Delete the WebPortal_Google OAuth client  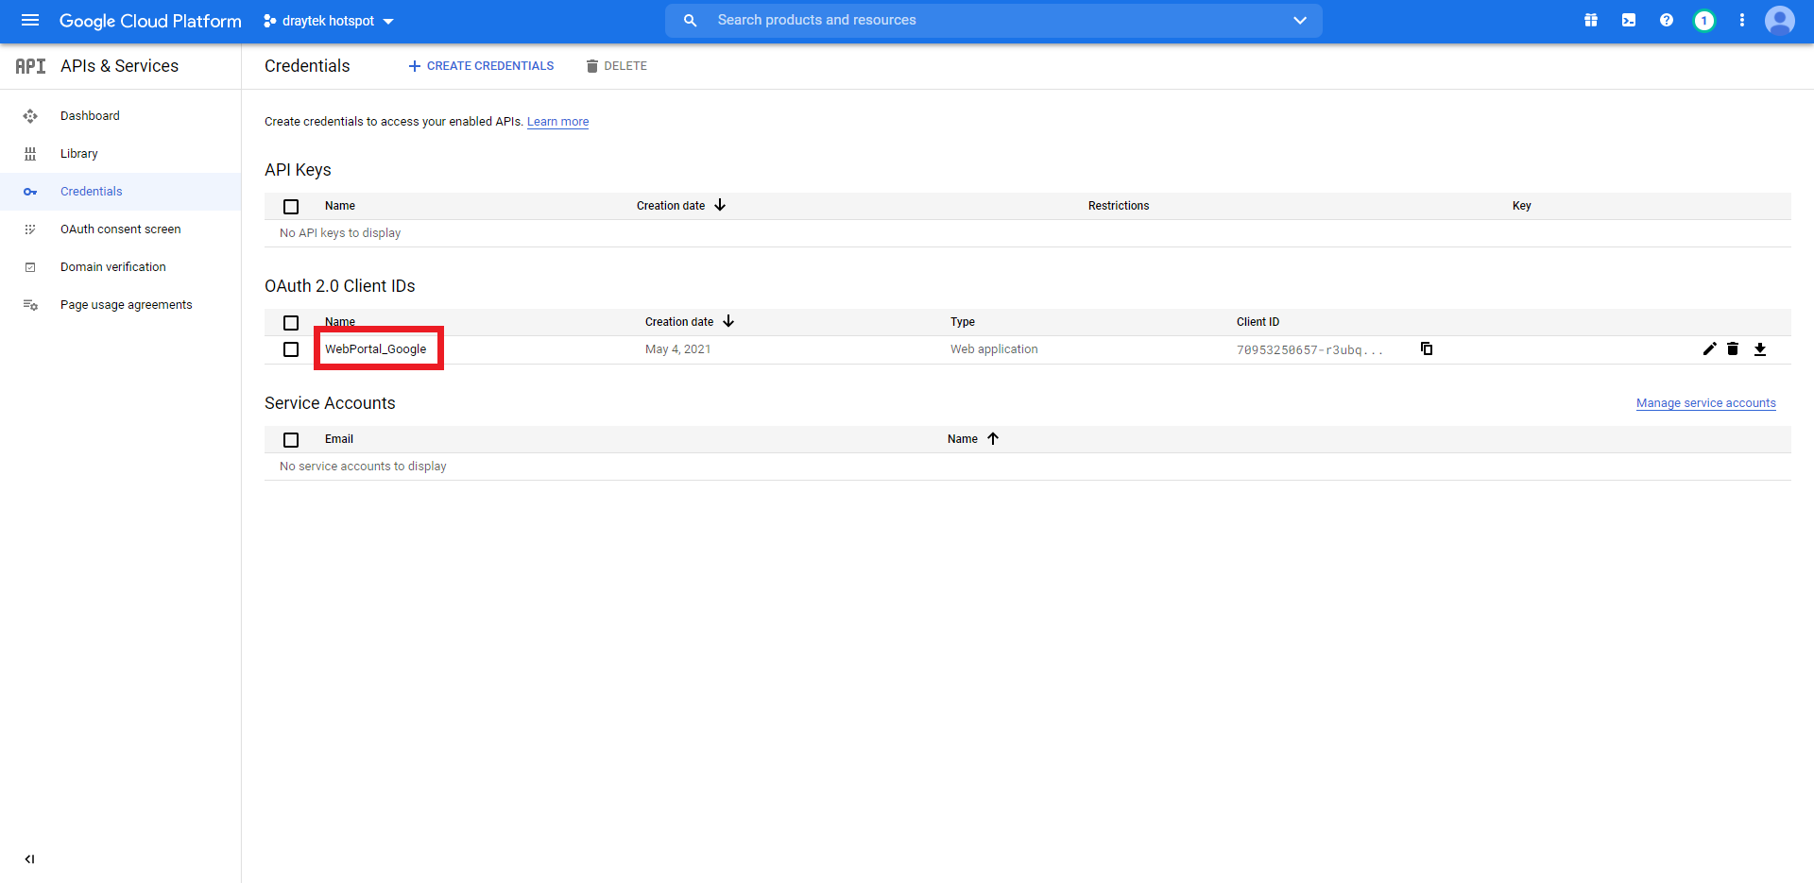[1733, 348]
